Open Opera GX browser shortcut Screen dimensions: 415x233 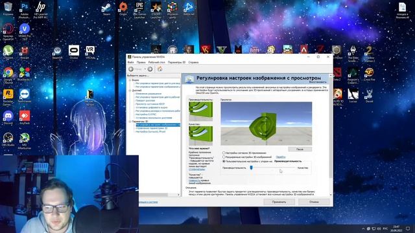(x=8, y=32)
